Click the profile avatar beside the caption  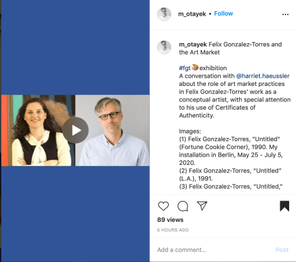pyautogui.click(x=164, y=47)
